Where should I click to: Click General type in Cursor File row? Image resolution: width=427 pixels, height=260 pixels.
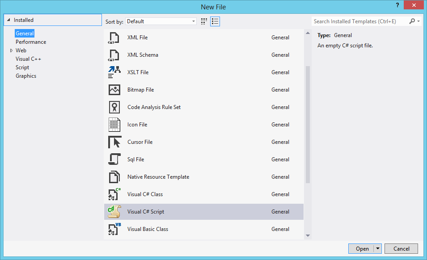pos(280,142)
